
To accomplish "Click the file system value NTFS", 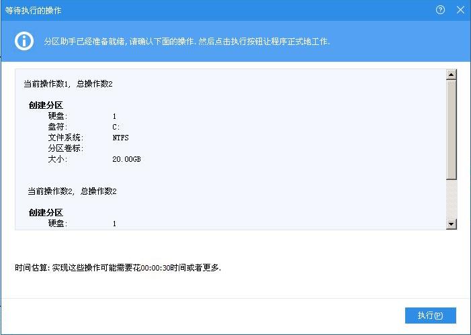I will click(x=120, y=138).
